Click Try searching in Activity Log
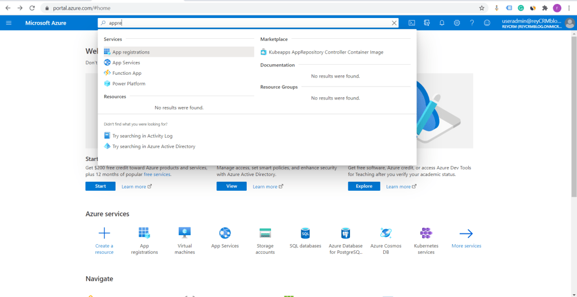Viewport: 577px width, 297px height. [142, 136]
